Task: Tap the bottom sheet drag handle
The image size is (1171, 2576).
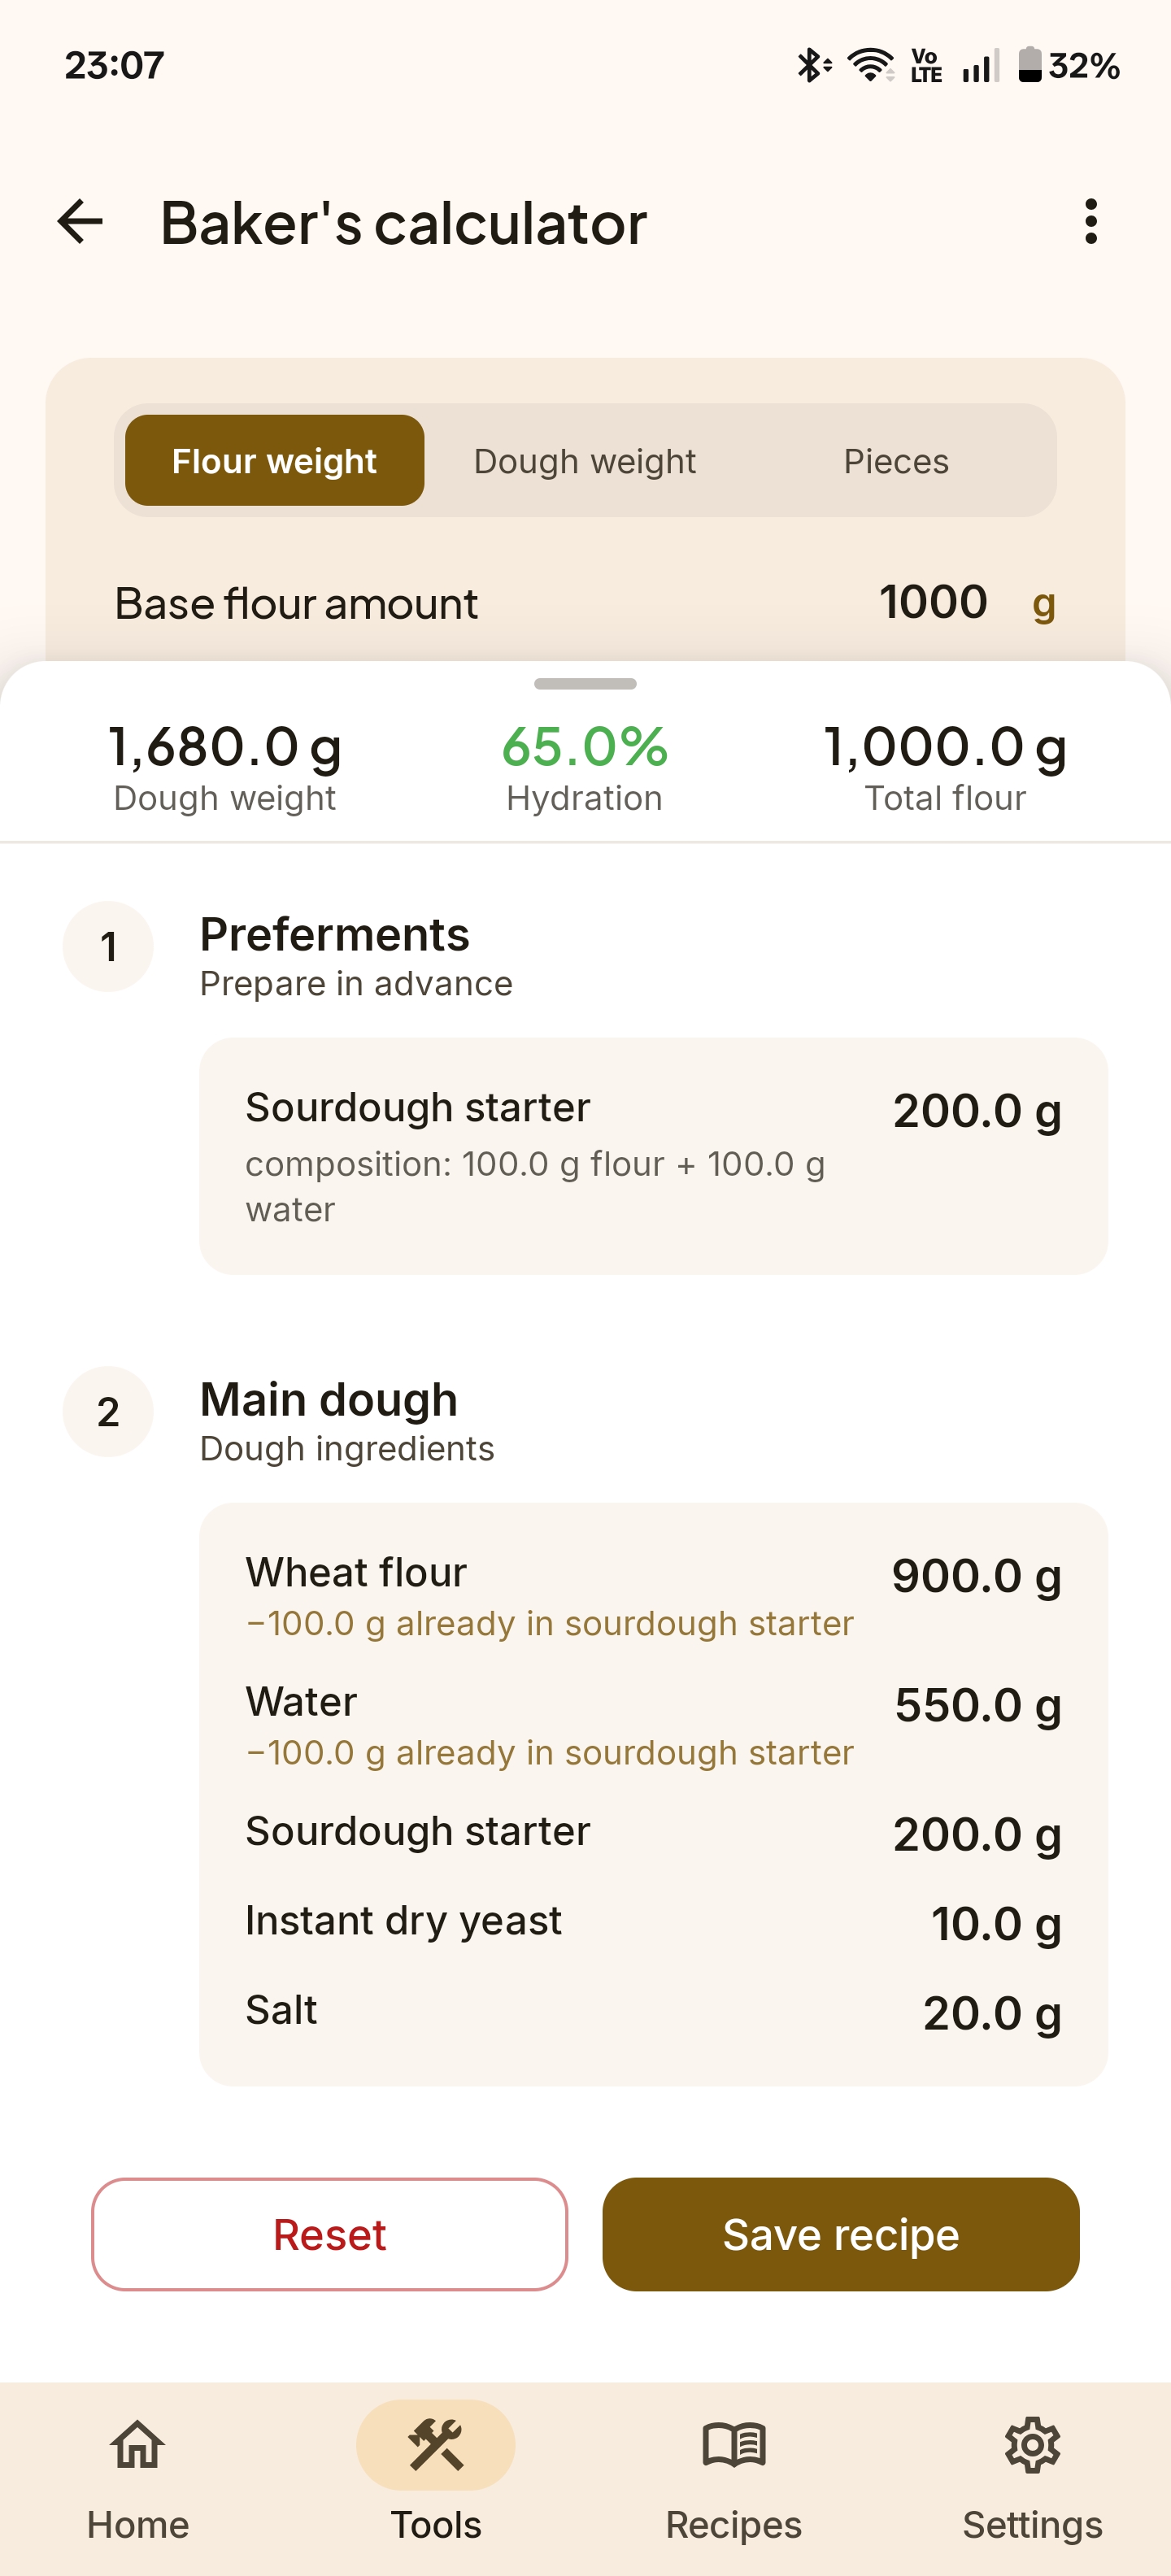Action: [585, 684]
